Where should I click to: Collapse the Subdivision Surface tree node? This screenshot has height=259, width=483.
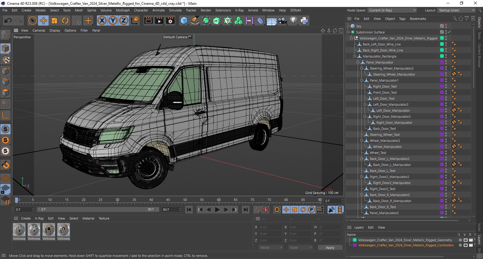coord(348,32)
